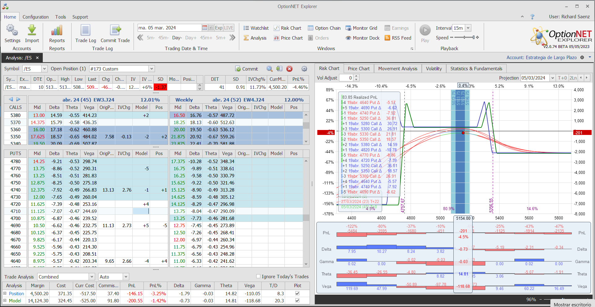This screenshot has width=595, height=307.
Task: Step forward with double right chevron
Action: click(x=232, y=38)
